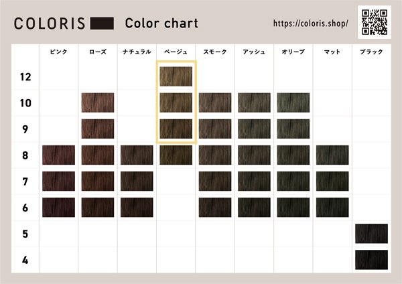Pick the ブラック level 5 swatch
Screen dimensions: 402x284
tap(371, 234)
